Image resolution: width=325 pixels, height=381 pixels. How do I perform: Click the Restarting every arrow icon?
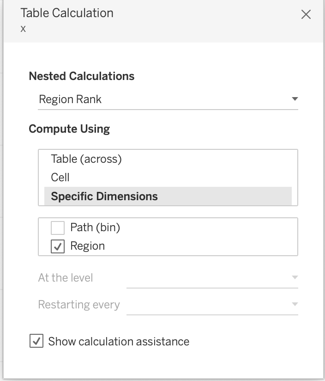click(x=295, y=305)
